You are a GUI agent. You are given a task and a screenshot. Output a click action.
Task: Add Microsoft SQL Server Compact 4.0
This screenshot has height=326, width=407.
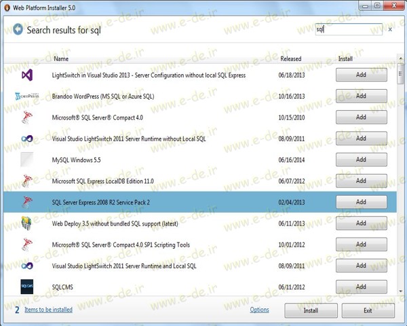362,117
